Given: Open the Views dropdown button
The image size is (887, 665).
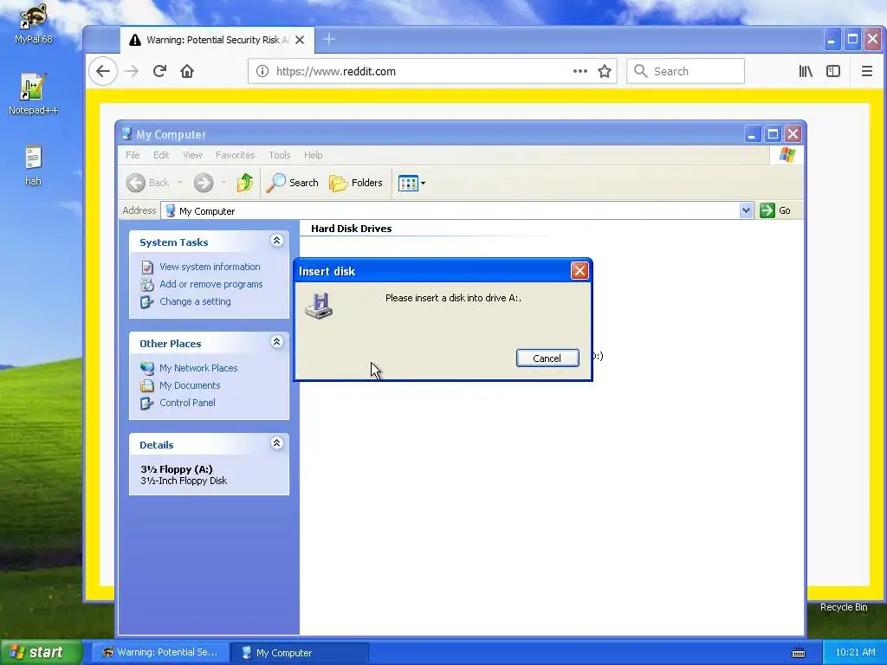Looking at the screenshot, I should [411, 183].
